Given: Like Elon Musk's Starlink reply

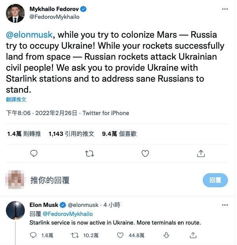Looking at the screenshot, I should [120, 235].
